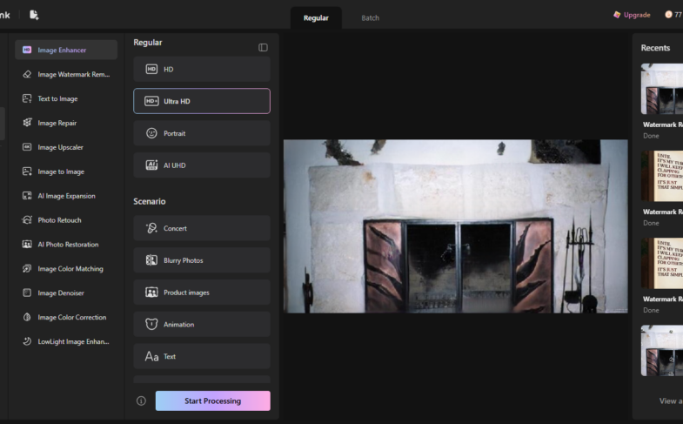Choose the HD enhancement mode
683x424 pixels.
(202, 70)
